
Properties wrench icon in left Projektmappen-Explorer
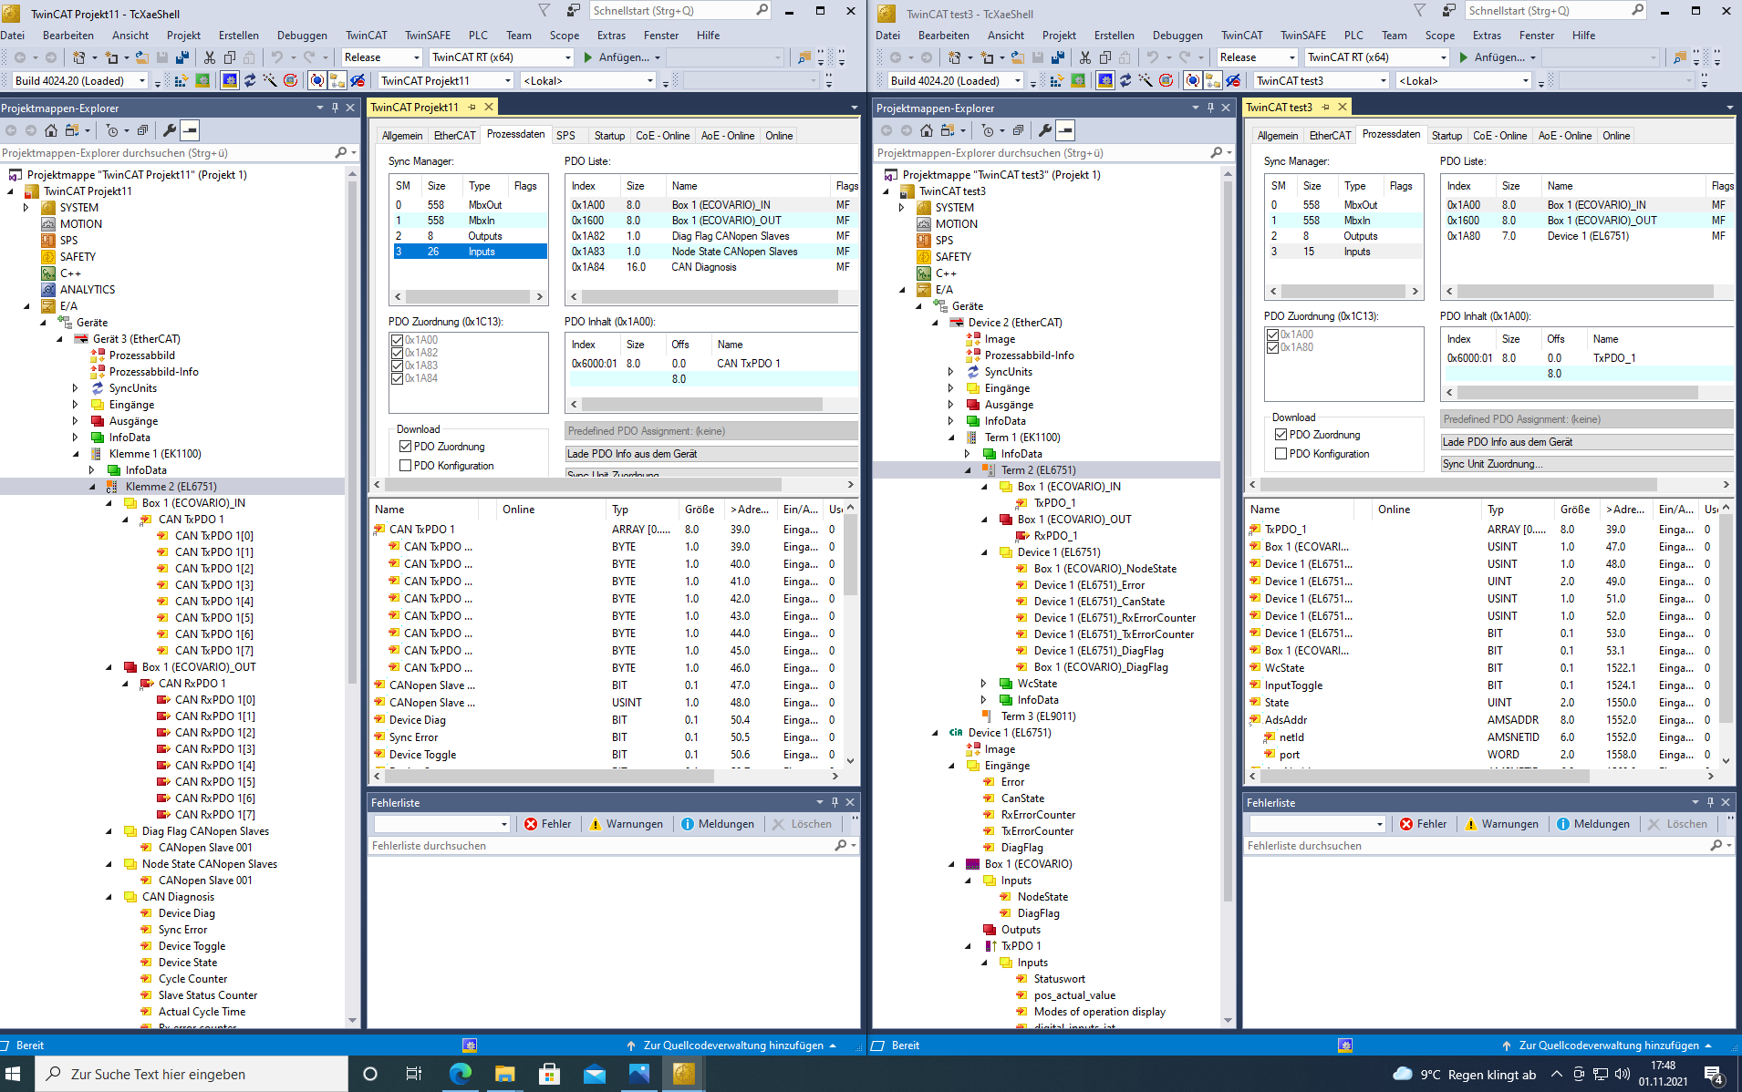point(170,130)
